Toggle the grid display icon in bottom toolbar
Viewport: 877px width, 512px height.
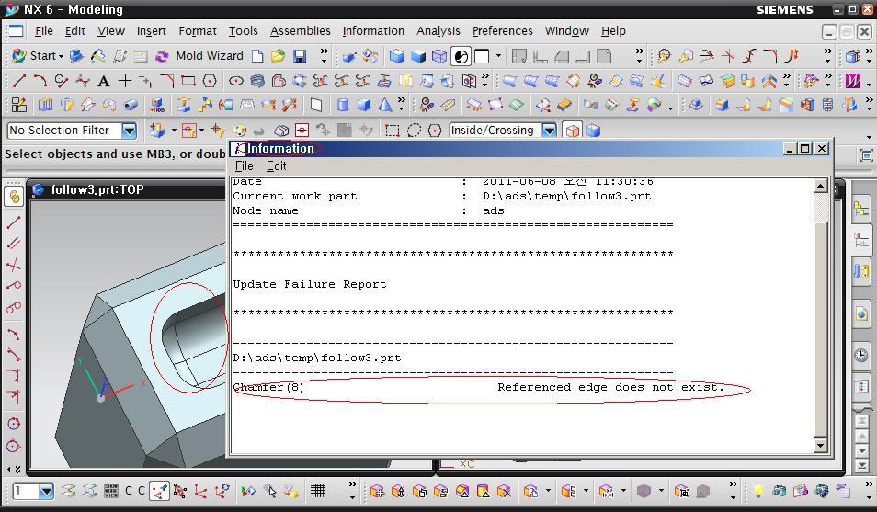(318, 491)
